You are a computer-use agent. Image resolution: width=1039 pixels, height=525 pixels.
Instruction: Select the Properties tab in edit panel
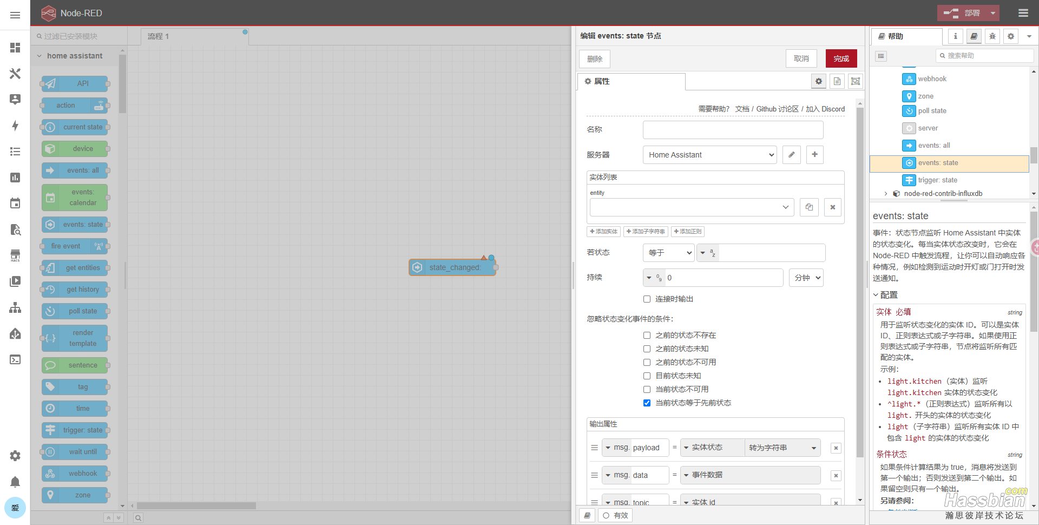pyautogui.click(x=631, y=81)
